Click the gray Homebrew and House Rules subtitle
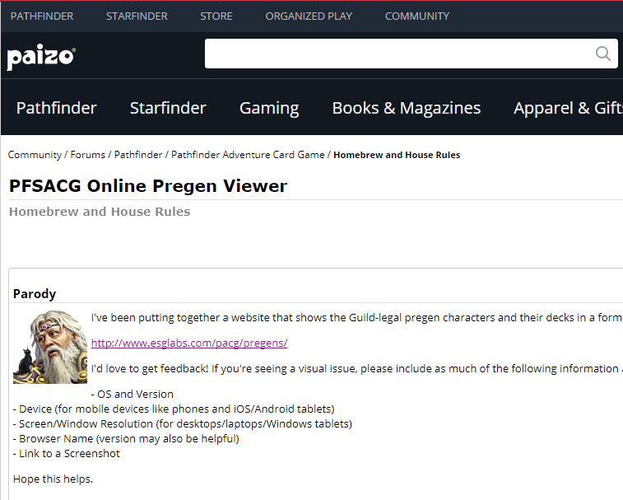The width and height of the screenshot is (623, 500). [100, 212]
